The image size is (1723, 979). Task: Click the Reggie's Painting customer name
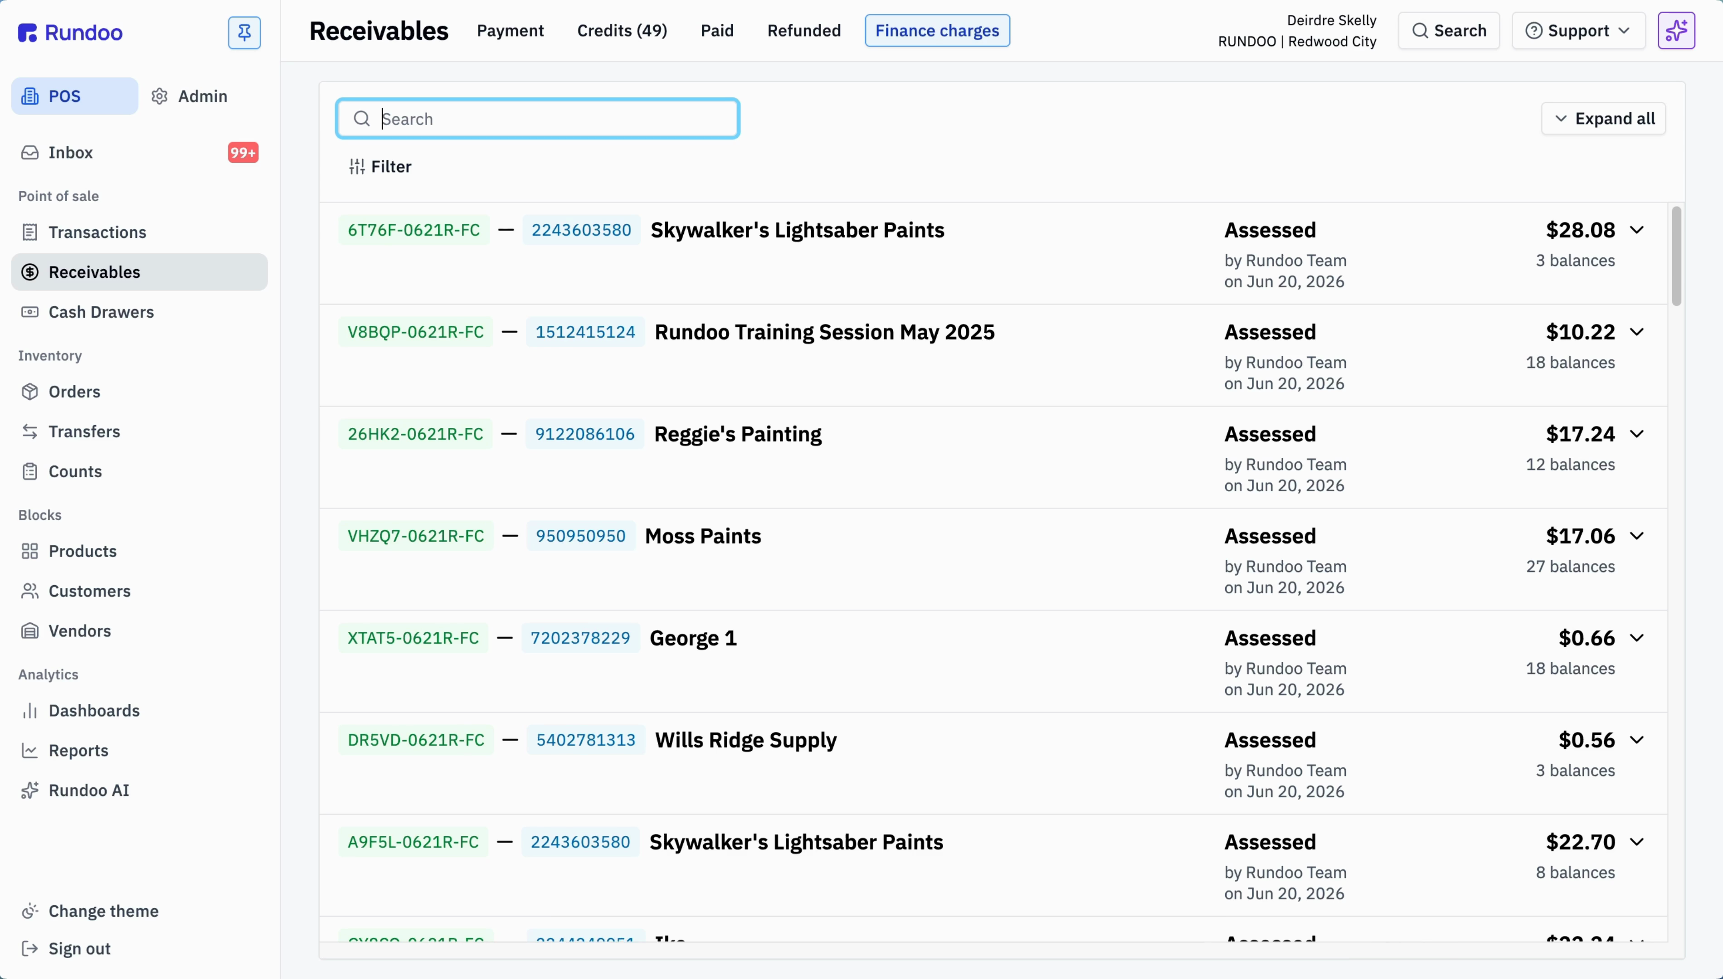738,434
